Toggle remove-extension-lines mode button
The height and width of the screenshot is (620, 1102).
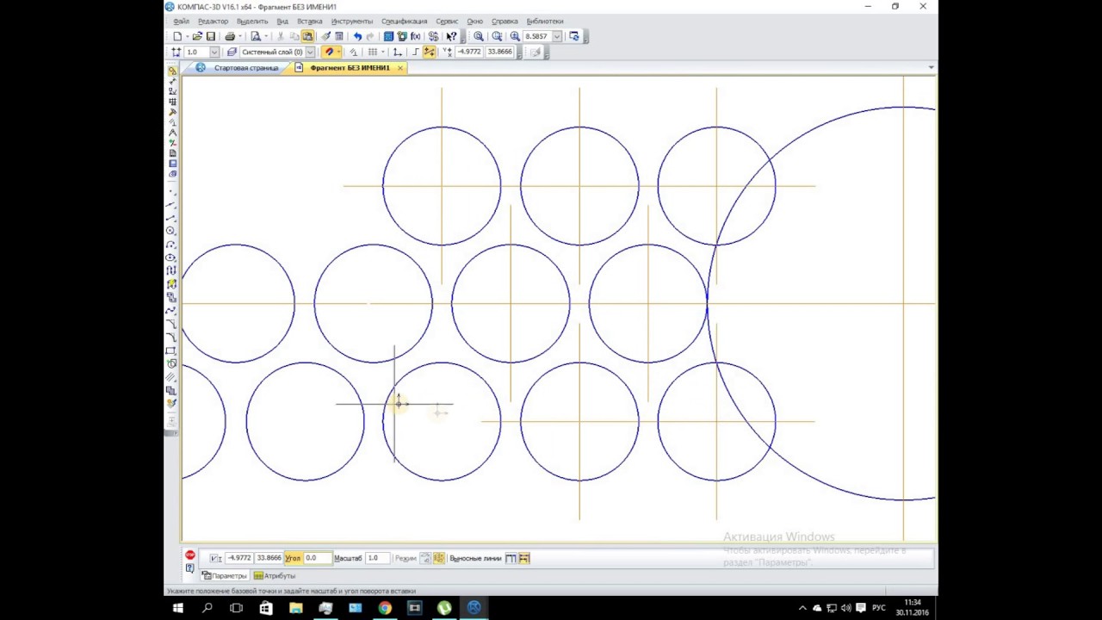[524, 558]
